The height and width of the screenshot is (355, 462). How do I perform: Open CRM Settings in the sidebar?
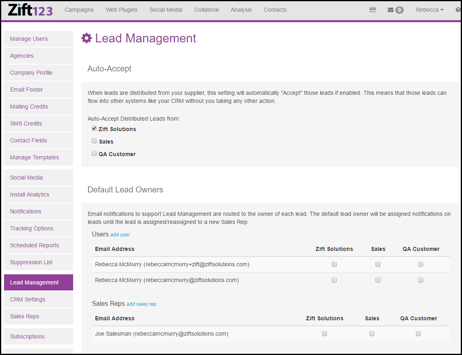pos(27,299)
